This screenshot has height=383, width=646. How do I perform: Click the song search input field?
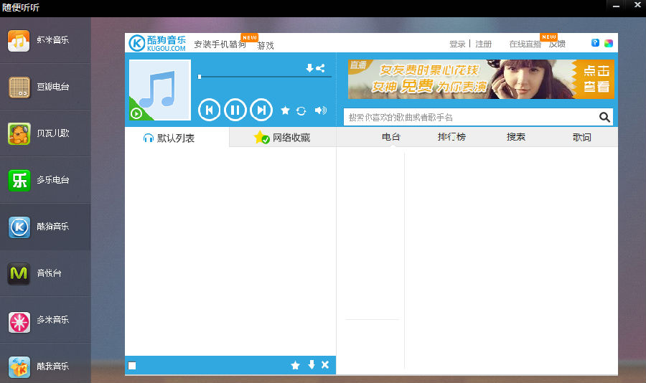(x=470, y=118)
